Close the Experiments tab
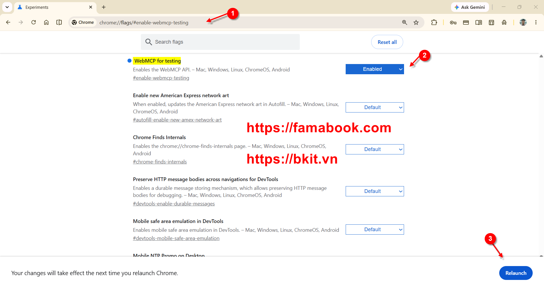544x289 pixels. [91, 7]
